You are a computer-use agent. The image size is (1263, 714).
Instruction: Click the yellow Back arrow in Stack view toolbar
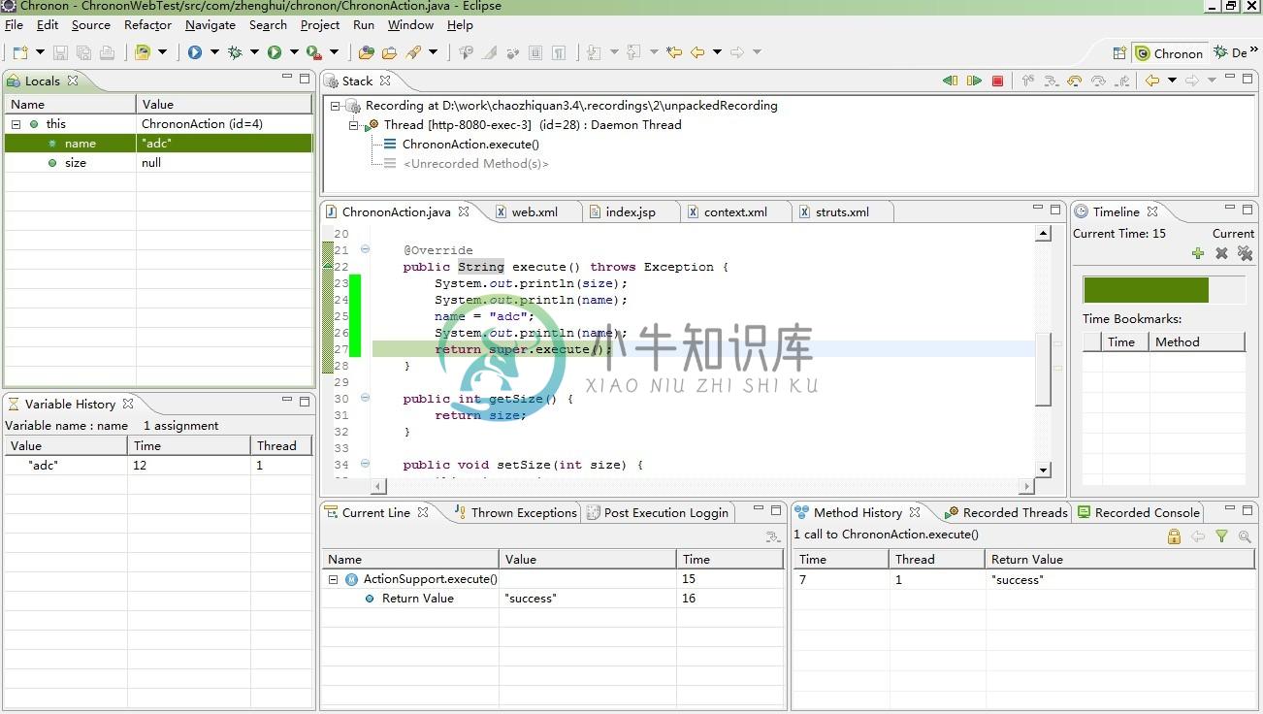tap(1152, 81)
